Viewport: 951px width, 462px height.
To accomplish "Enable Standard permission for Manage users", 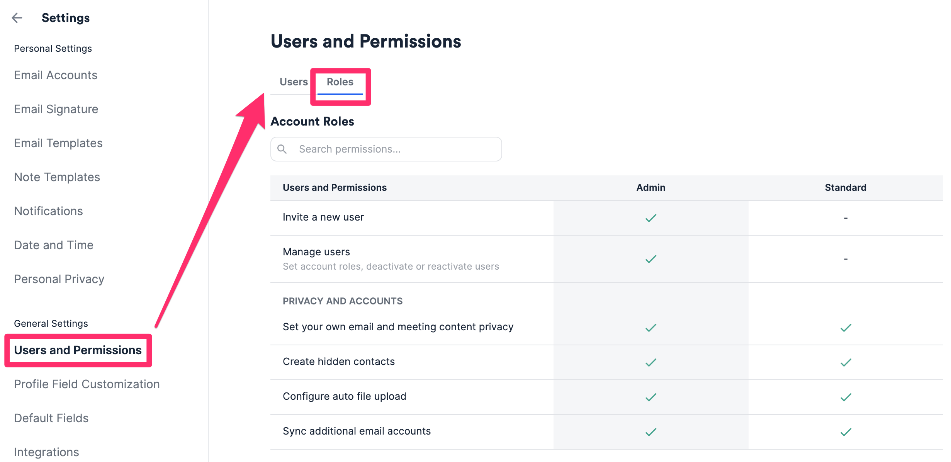I will 845,258.
